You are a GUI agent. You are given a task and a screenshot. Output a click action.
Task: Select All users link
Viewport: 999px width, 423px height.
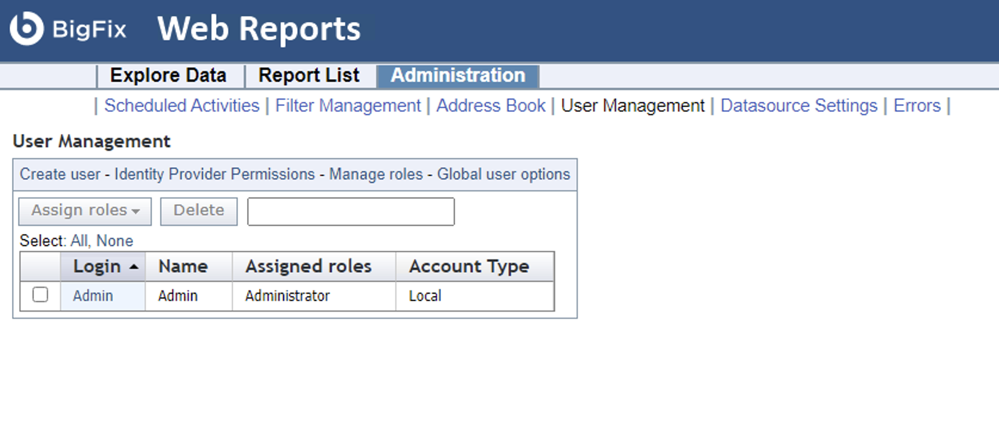coord(79,241)
